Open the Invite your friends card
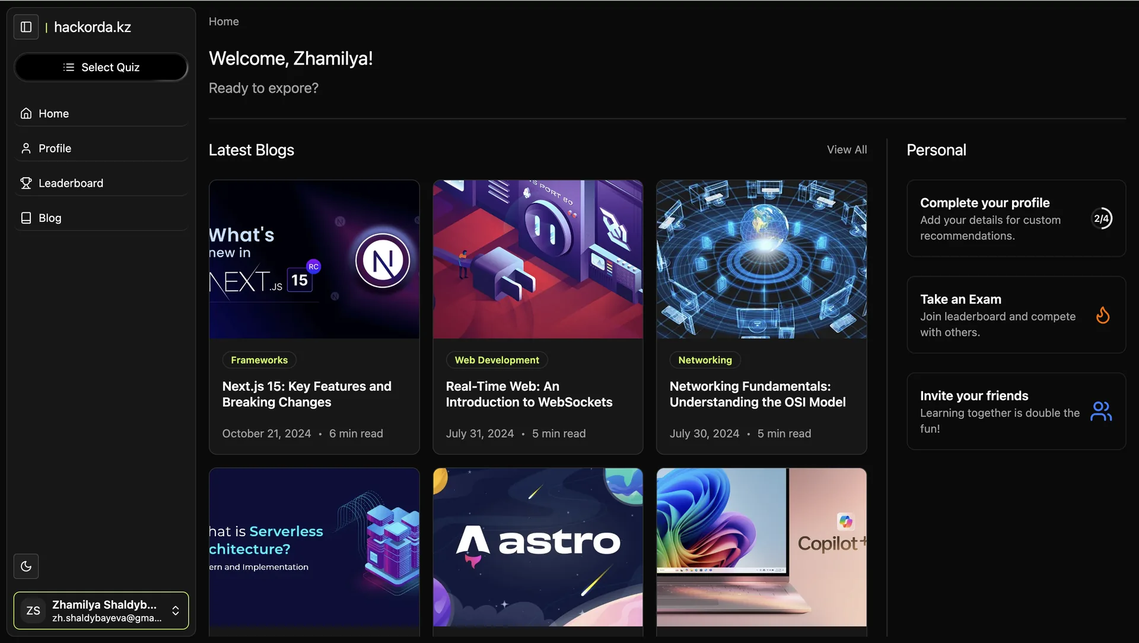The height and width of the screenshot is (643, 1139). click(1016, 411)
